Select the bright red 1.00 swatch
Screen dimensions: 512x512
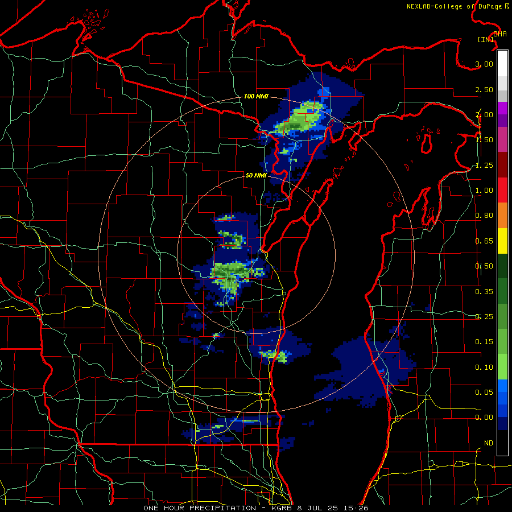[502, 190]
